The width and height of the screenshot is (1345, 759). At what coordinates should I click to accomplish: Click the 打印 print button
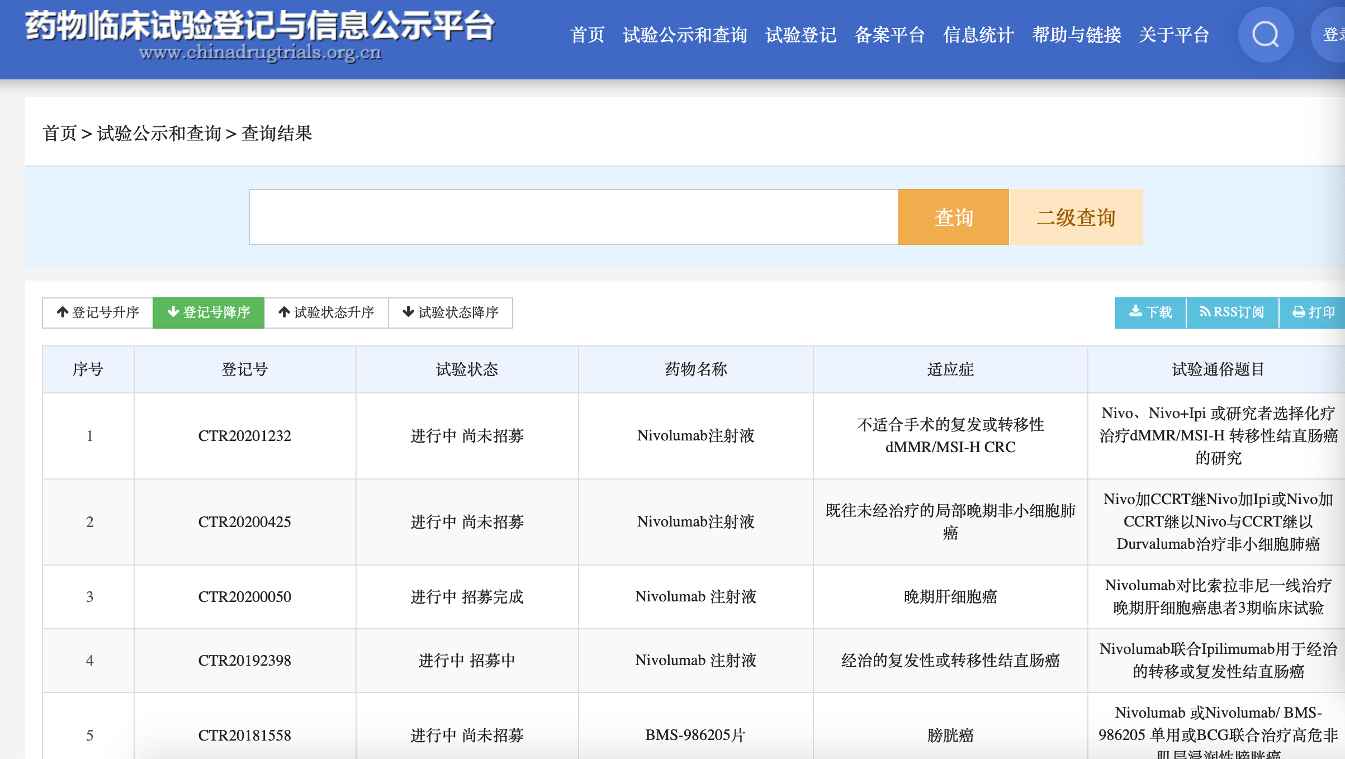click(1313, 312)
